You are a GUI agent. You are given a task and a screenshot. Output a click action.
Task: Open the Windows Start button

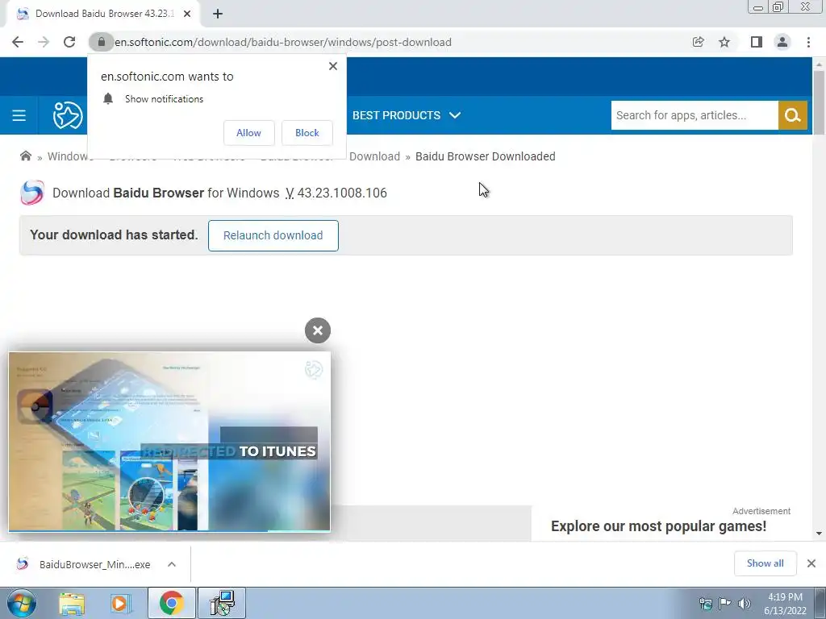click(x=21, y=603)
